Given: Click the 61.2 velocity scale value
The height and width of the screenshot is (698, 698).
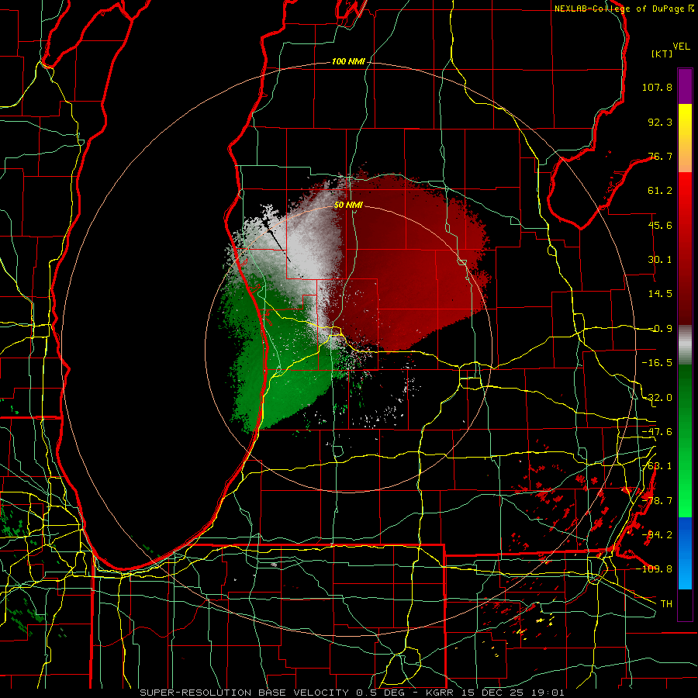Looking at the screenshot, I should [660, 191].
